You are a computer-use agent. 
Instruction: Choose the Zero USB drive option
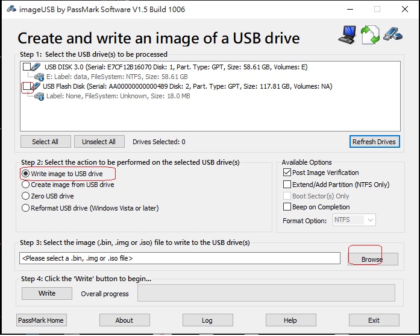coord(26,196)
